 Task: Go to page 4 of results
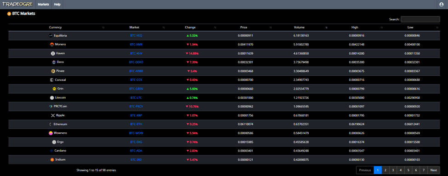click(401, 170)
